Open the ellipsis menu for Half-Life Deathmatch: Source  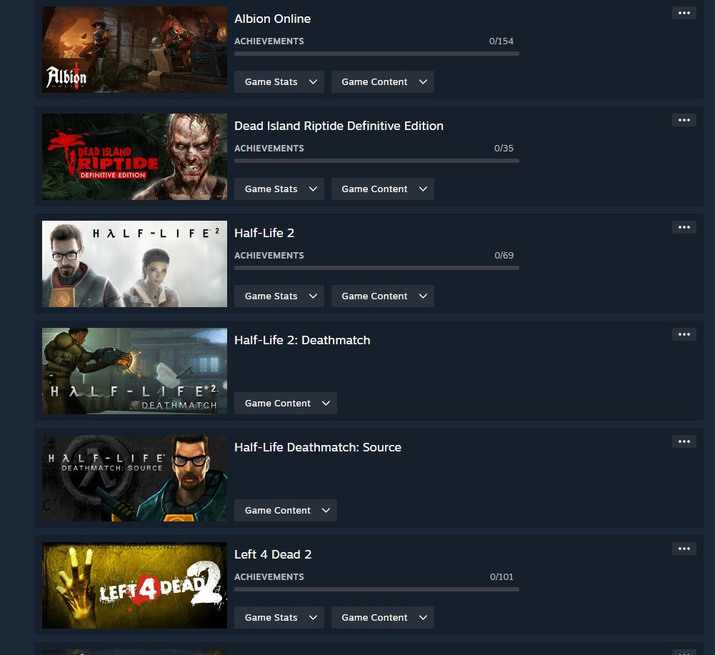pyautogui.click(x=684, y=441)
